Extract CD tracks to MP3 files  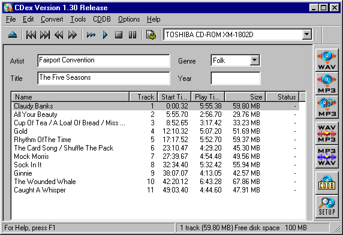point(327,84)
